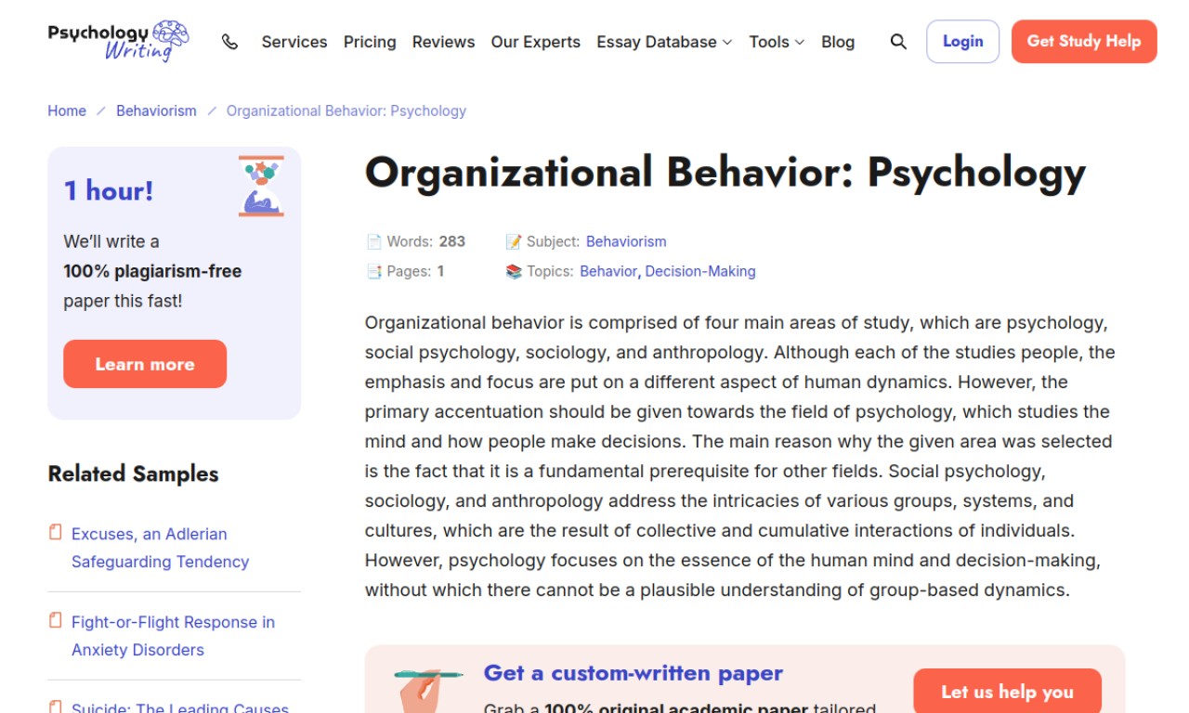Click the Pages count icon

[373, 271]
